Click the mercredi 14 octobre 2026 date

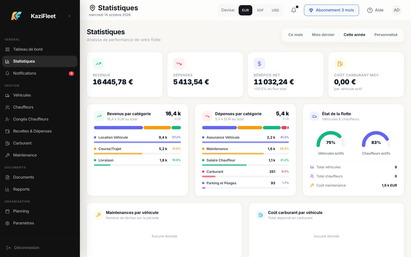[x=110, y=15]
